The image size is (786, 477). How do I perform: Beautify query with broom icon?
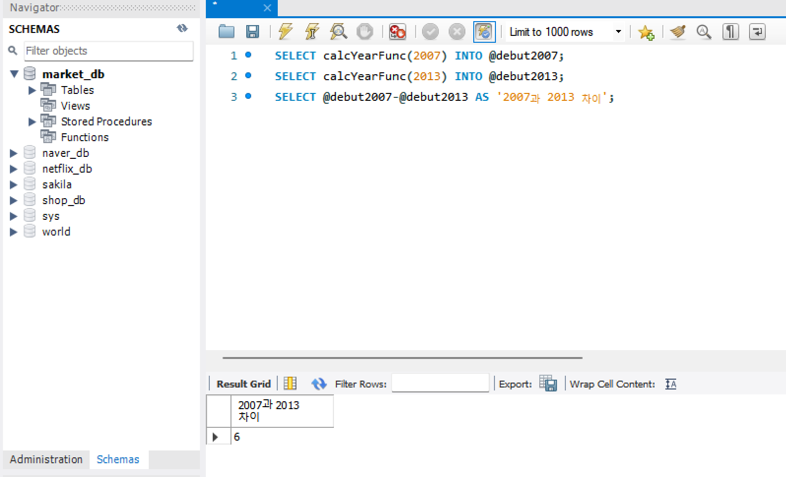[x=678, y=32]
